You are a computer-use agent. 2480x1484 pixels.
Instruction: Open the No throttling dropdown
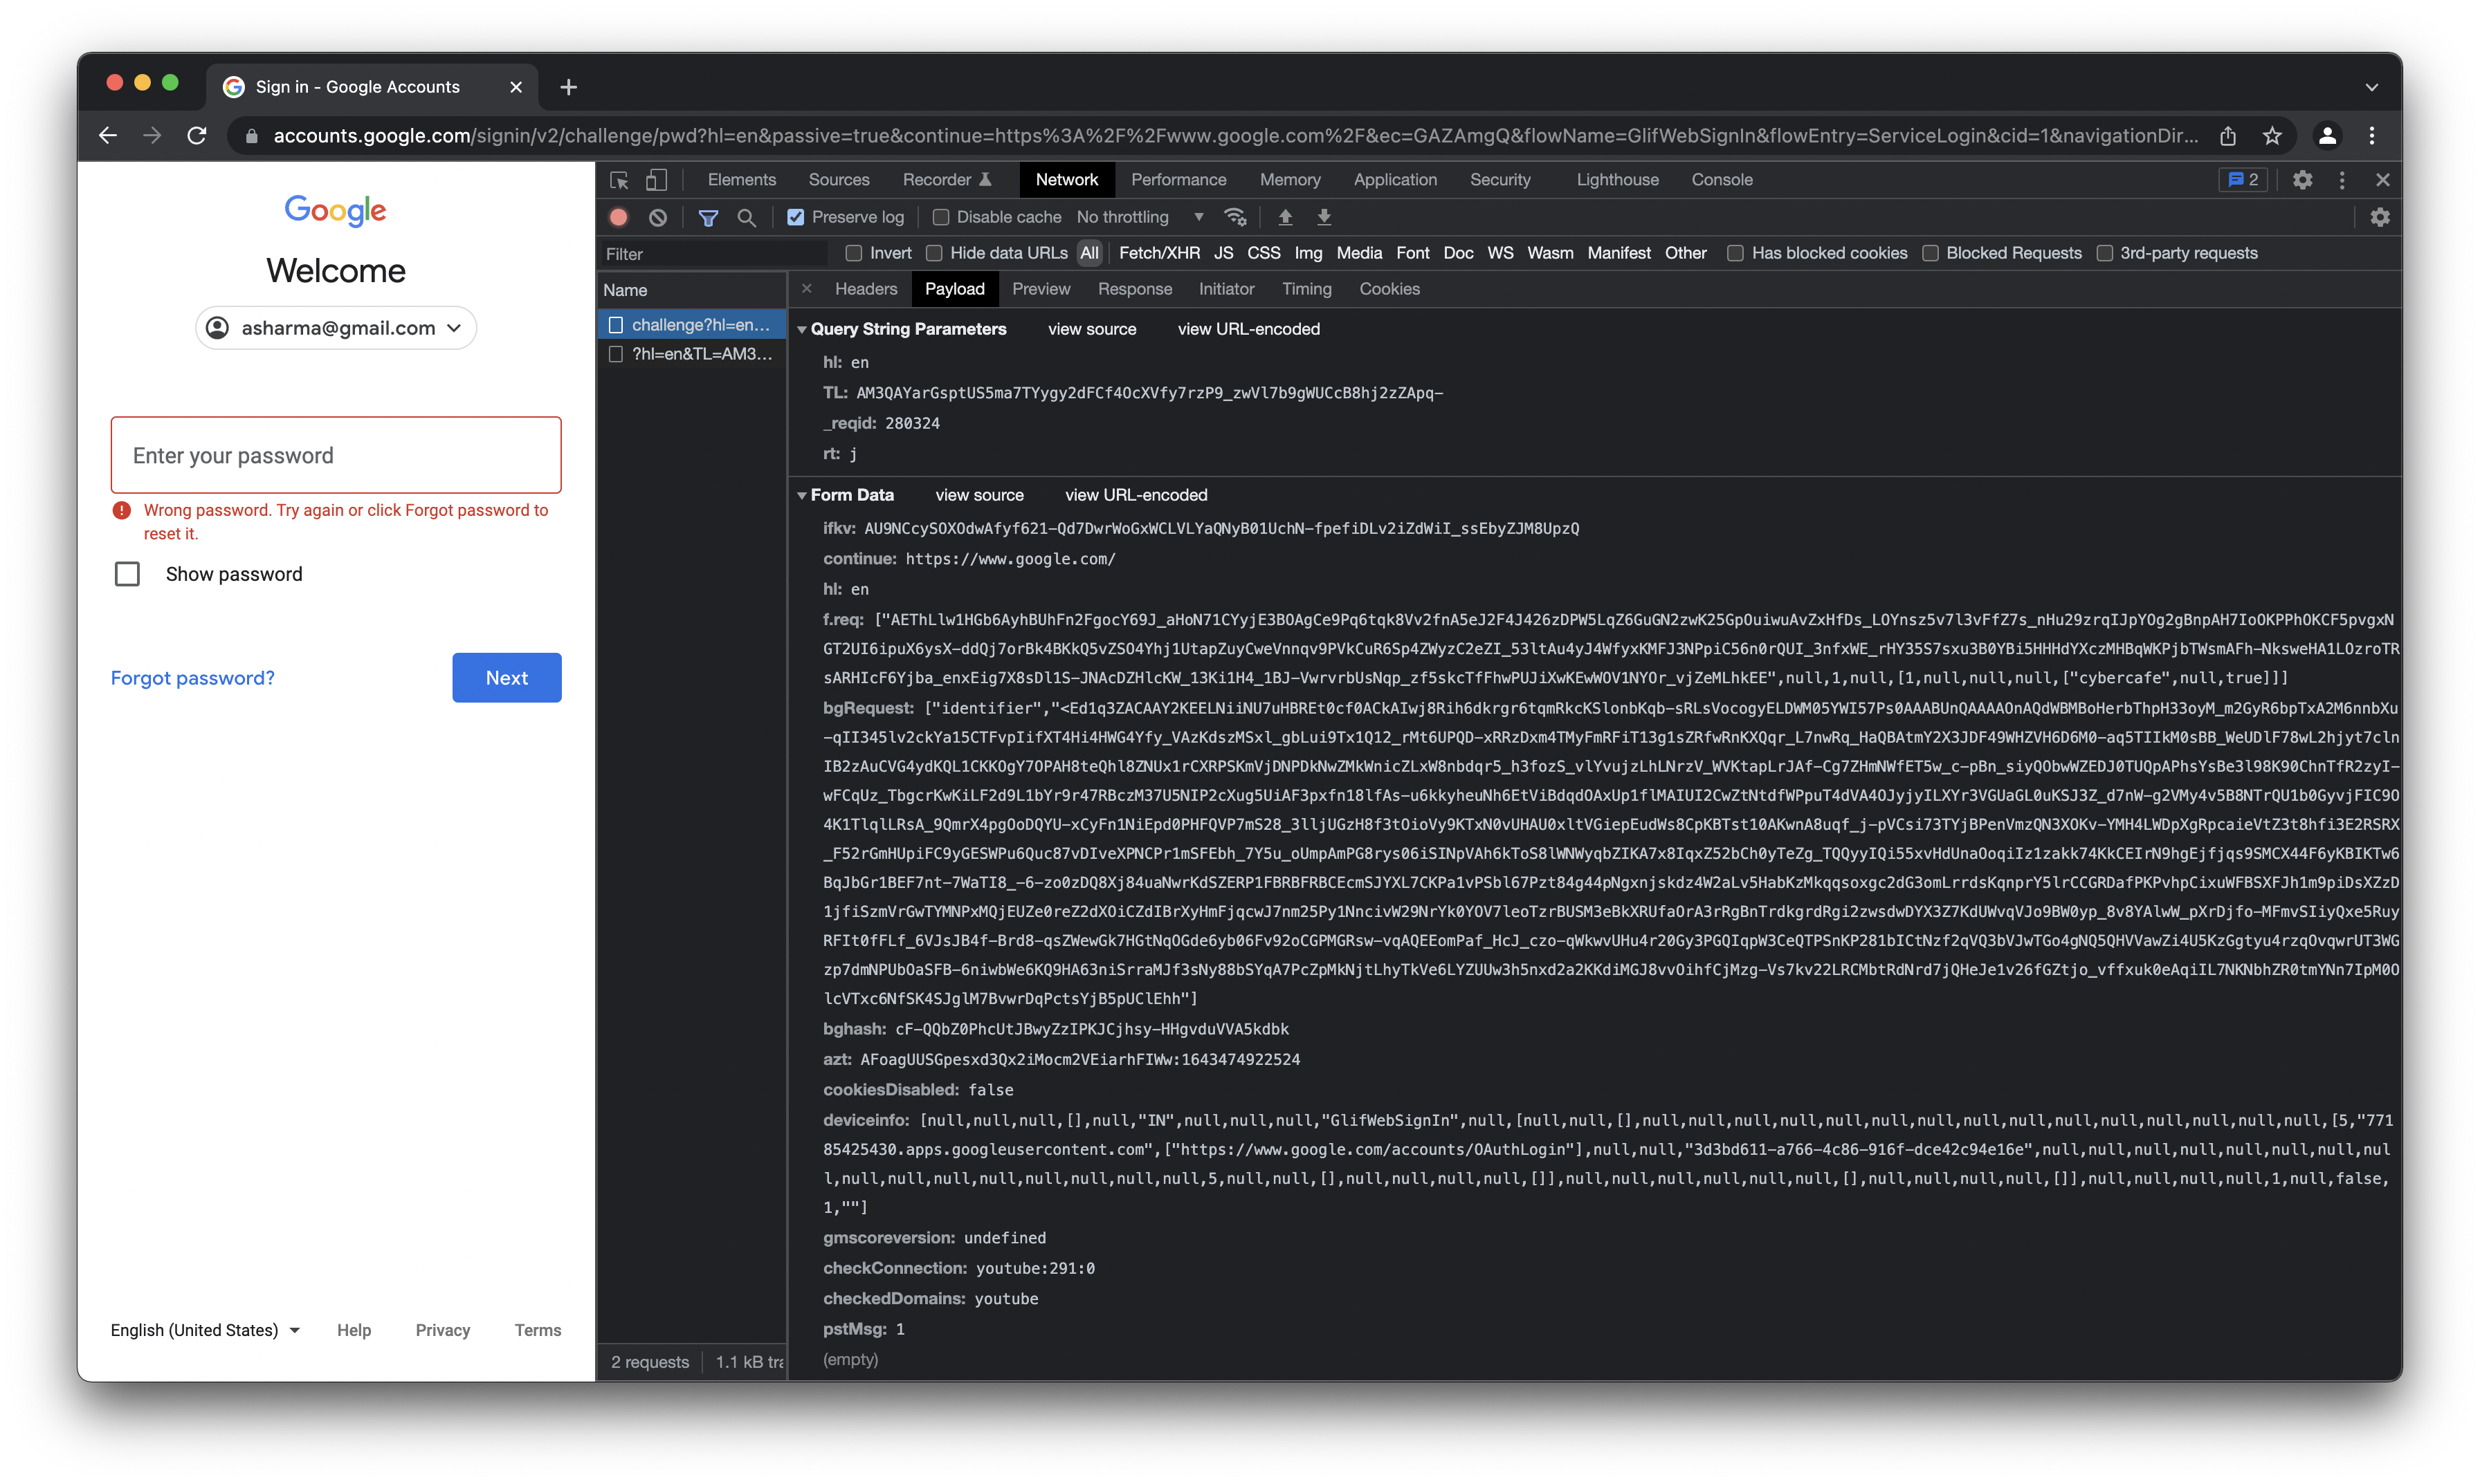pos(1140,217)
